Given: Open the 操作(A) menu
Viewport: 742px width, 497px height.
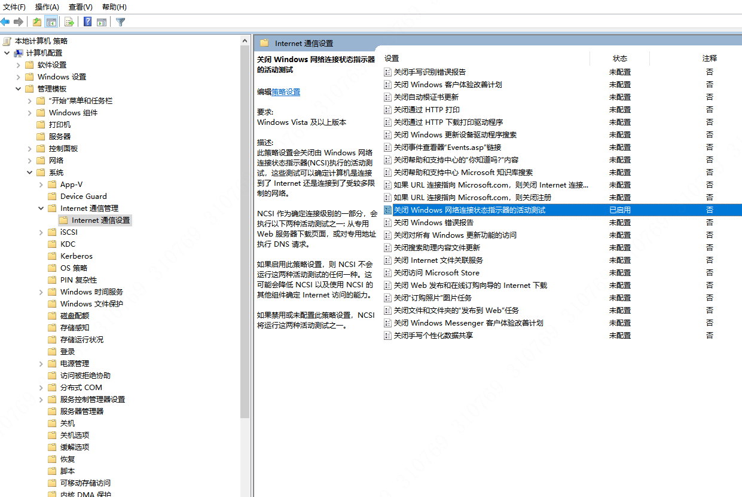Looking at the screenshot, I should pos(47,7).
